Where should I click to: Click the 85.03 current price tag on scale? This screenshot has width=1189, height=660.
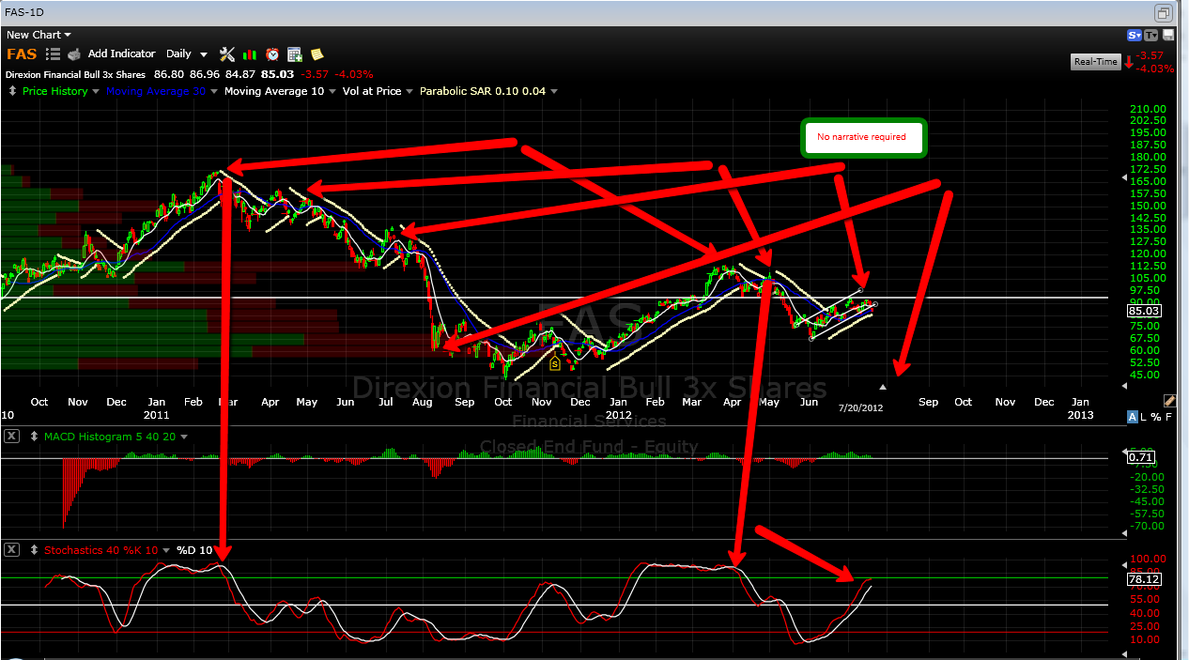point(1145,309)
